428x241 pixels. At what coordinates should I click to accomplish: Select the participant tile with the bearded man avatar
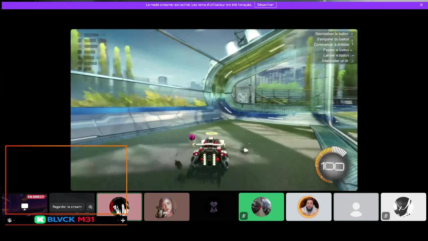pyautogui.click(x=309, y=207)
